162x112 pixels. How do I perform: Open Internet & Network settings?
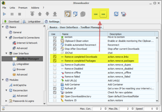[x=25, y=43]
